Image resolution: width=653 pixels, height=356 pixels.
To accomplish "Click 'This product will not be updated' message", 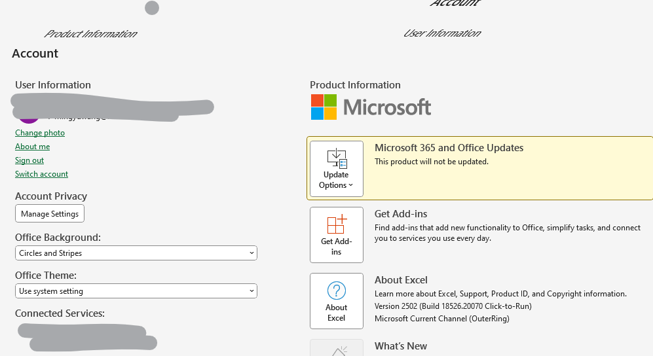I will pyautogui.click(x=432, y=162).
